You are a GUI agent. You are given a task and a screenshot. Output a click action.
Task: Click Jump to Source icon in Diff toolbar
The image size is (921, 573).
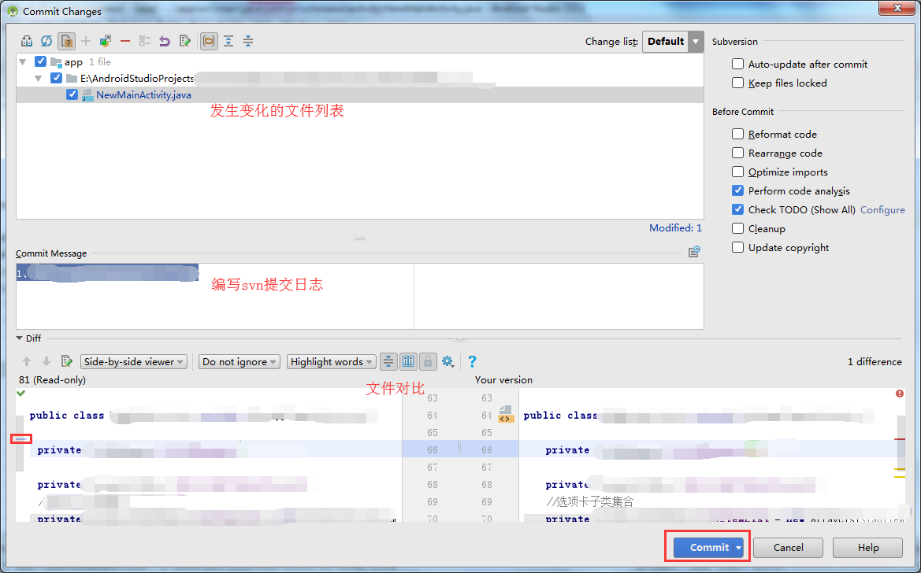point(67,361)
